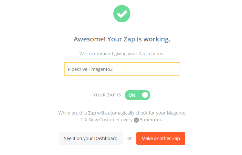Image resolution: width=242 pixels, height=155 pixels.
Task: Click the 'We recommend giving your Zap a name' text
Action: click(122, 54)
